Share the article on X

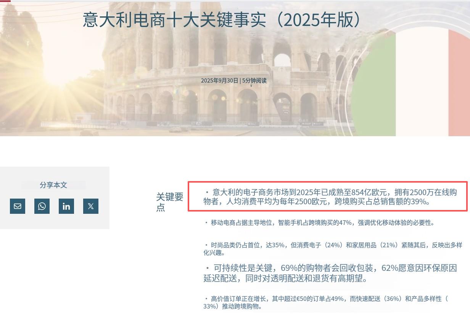point(91,206)
